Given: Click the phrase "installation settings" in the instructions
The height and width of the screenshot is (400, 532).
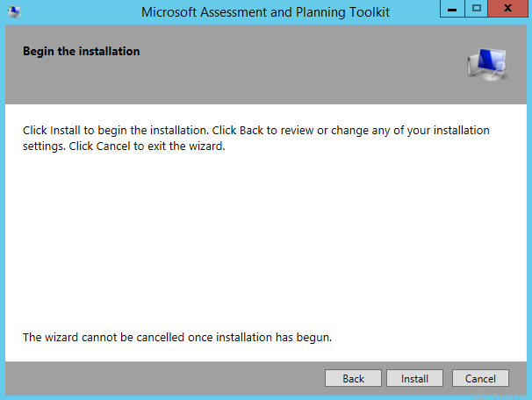Looking at the screenshot, I should coord(439,131).
